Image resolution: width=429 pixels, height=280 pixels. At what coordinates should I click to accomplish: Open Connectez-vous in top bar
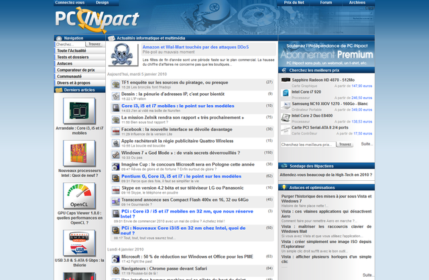coord(70,3)
